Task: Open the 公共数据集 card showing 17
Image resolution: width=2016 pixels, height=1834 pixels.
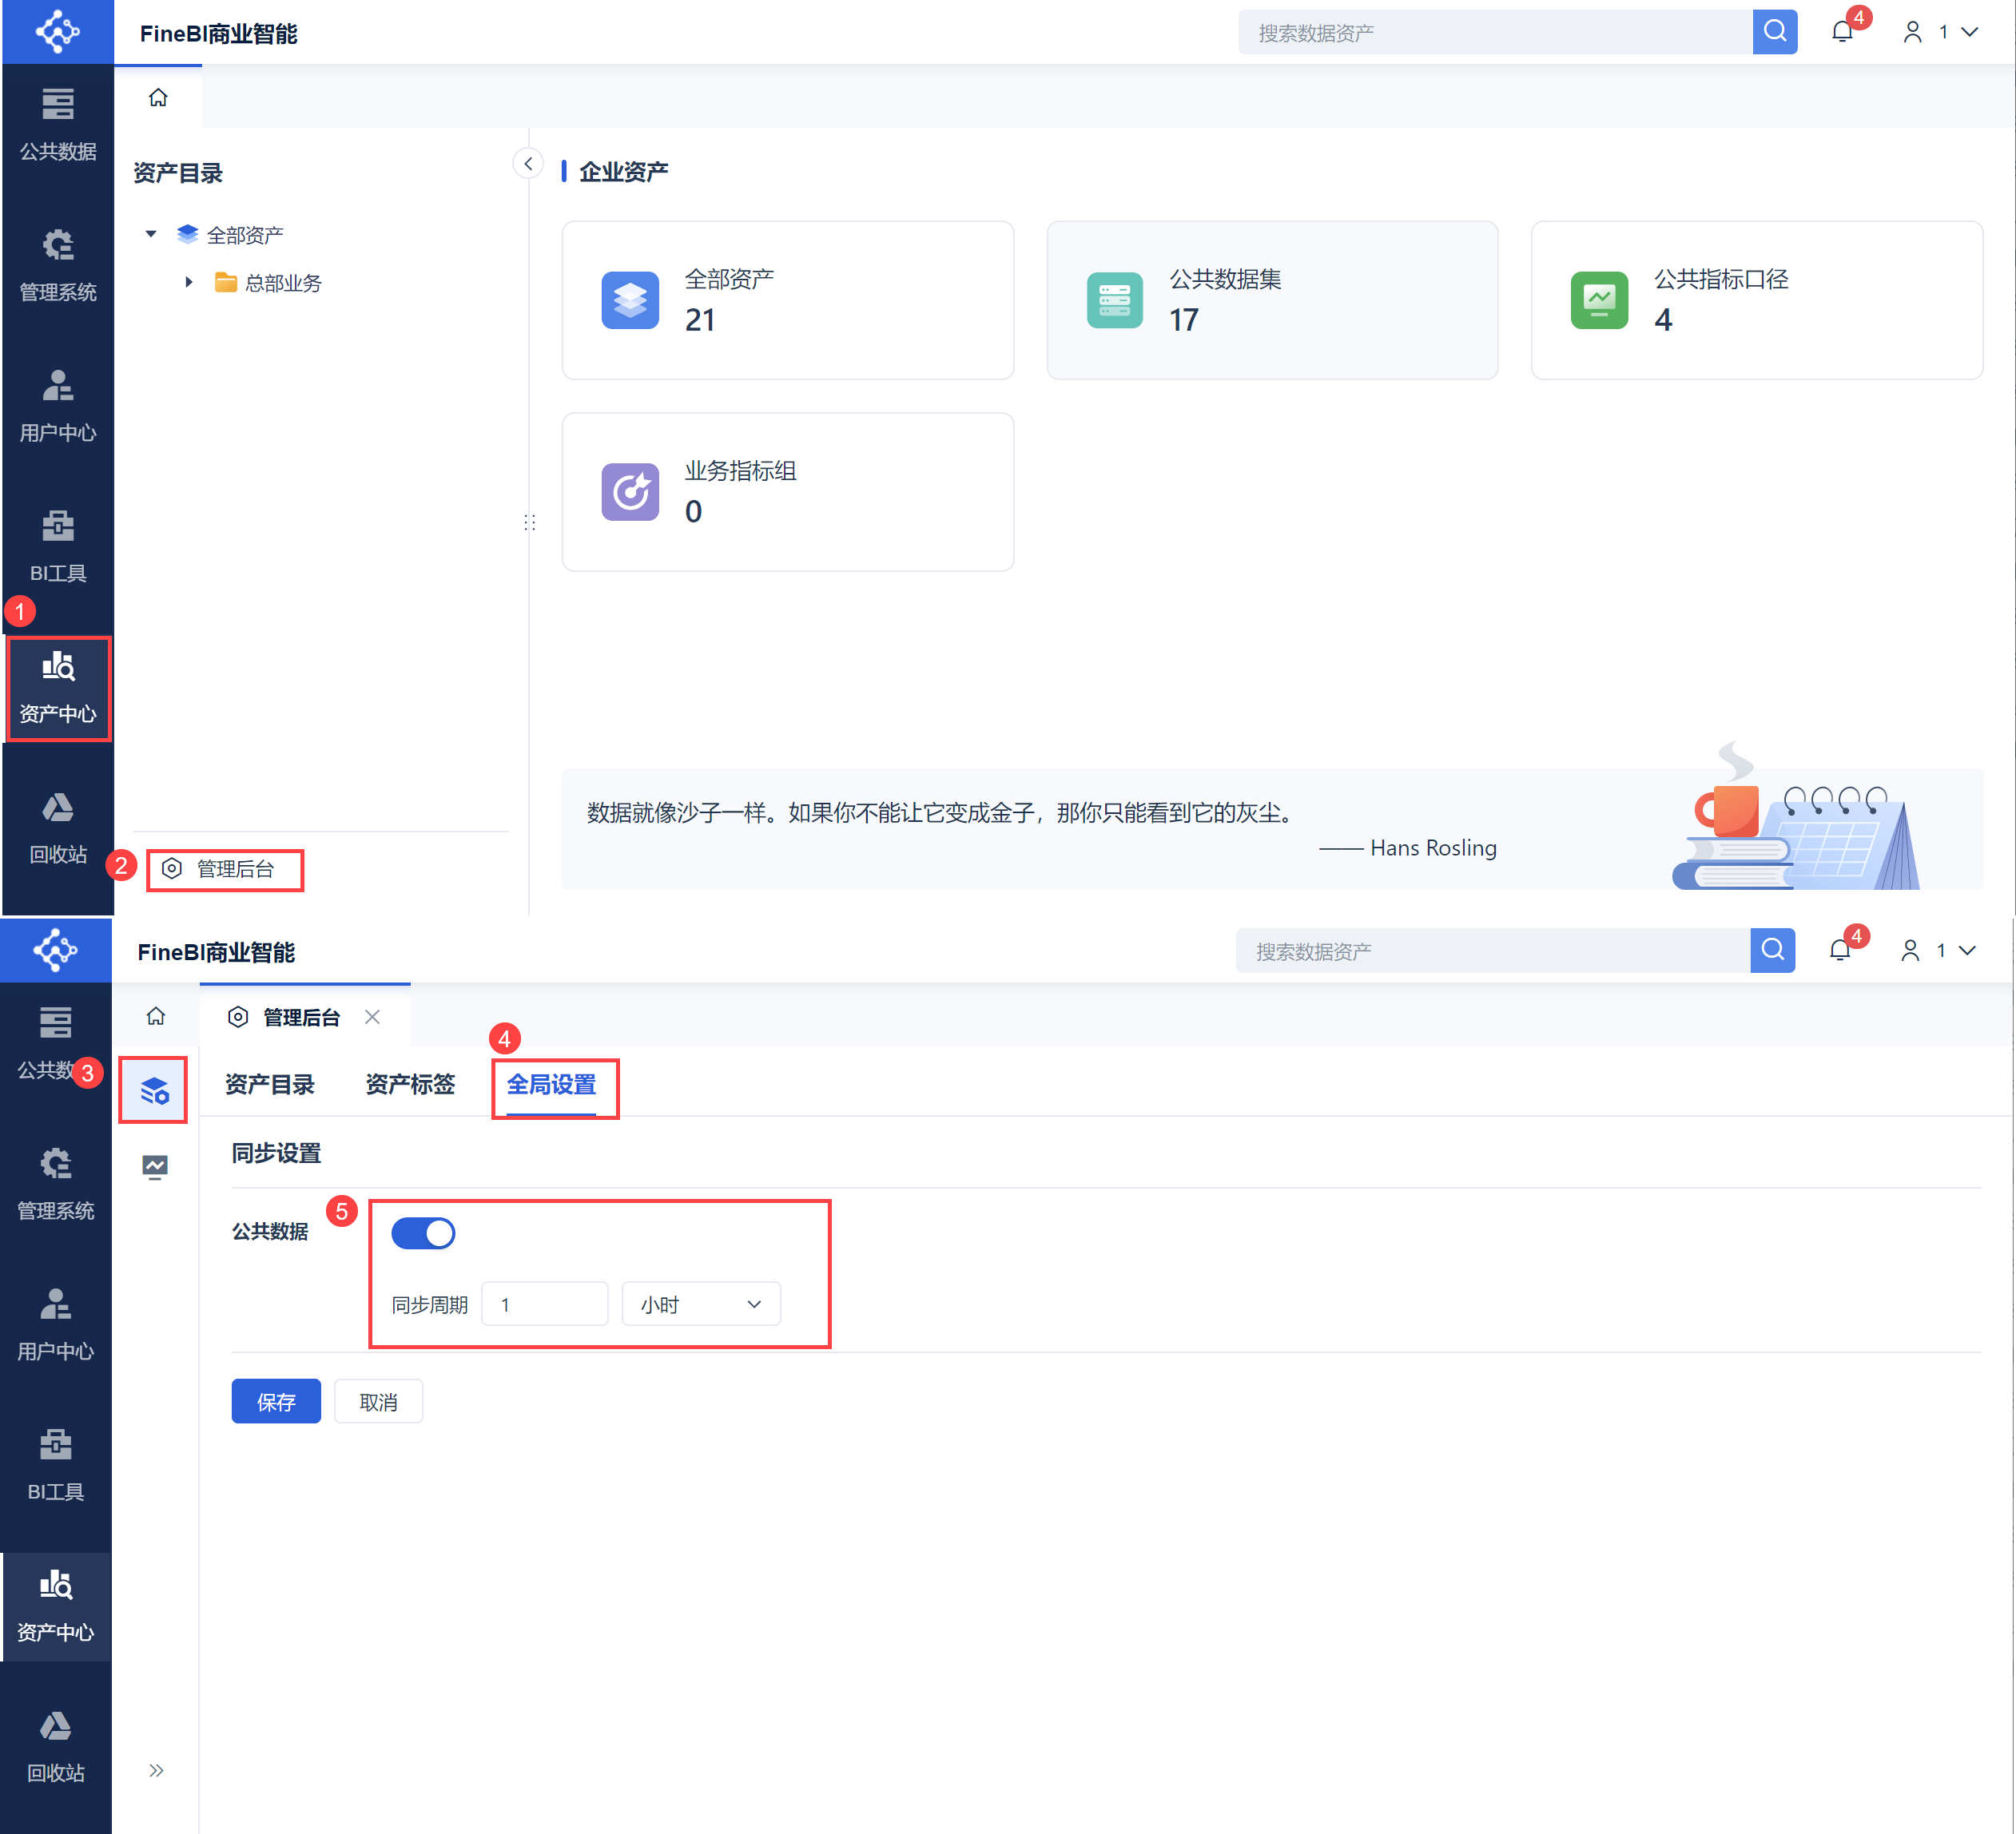Action: click(1272, 300)
